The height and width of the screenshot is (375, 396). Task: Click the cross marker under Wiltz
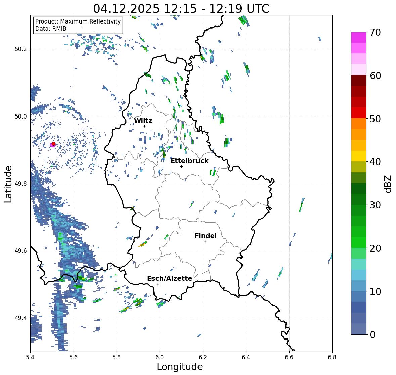[x=144, y=126]
